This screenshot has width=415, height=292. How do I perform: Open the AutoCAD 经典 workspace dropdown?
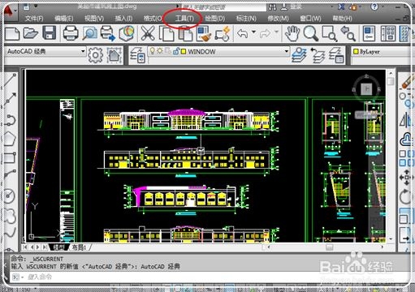point(45,51)
